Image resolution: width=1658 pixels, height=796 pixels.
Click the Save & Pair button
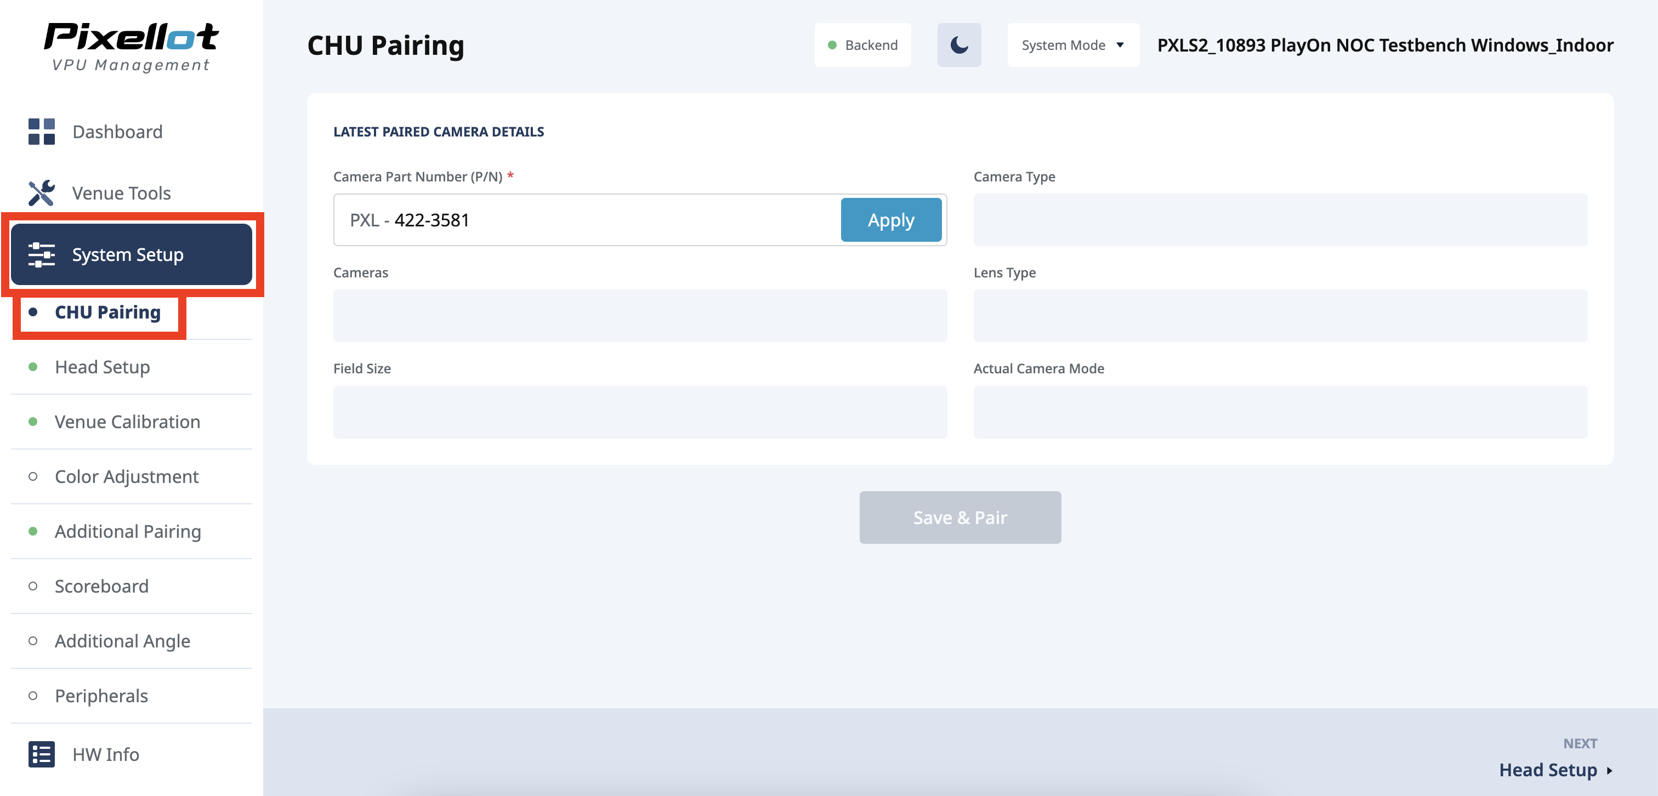(x=959, y=518)
